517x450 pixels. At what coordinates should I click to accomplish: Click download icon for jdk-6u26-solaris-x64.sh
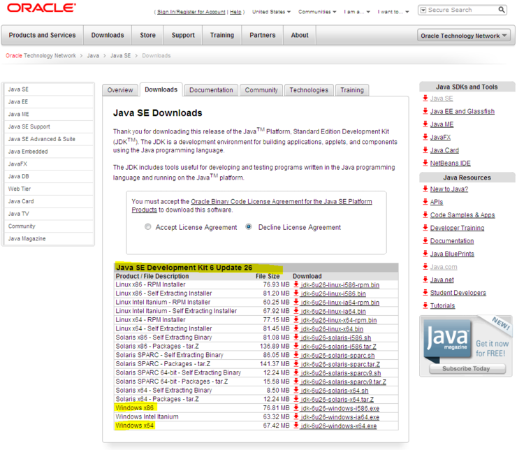(x=296, y=390)
